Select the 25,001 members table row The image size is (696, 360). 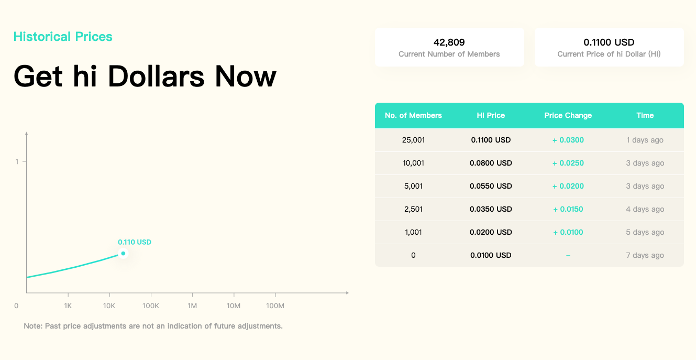529,140
